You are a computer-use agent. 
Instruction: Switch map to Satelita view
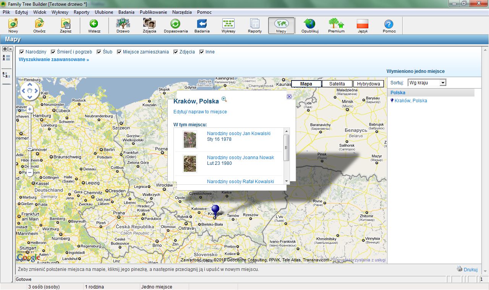pyautogui.click(x=337, y=84)
